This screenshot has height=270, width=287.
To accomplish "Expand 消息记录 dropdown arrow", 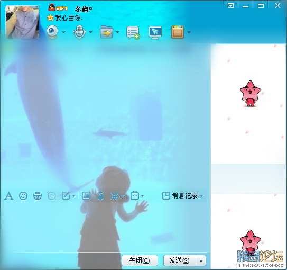I will (x=202, y=196).
